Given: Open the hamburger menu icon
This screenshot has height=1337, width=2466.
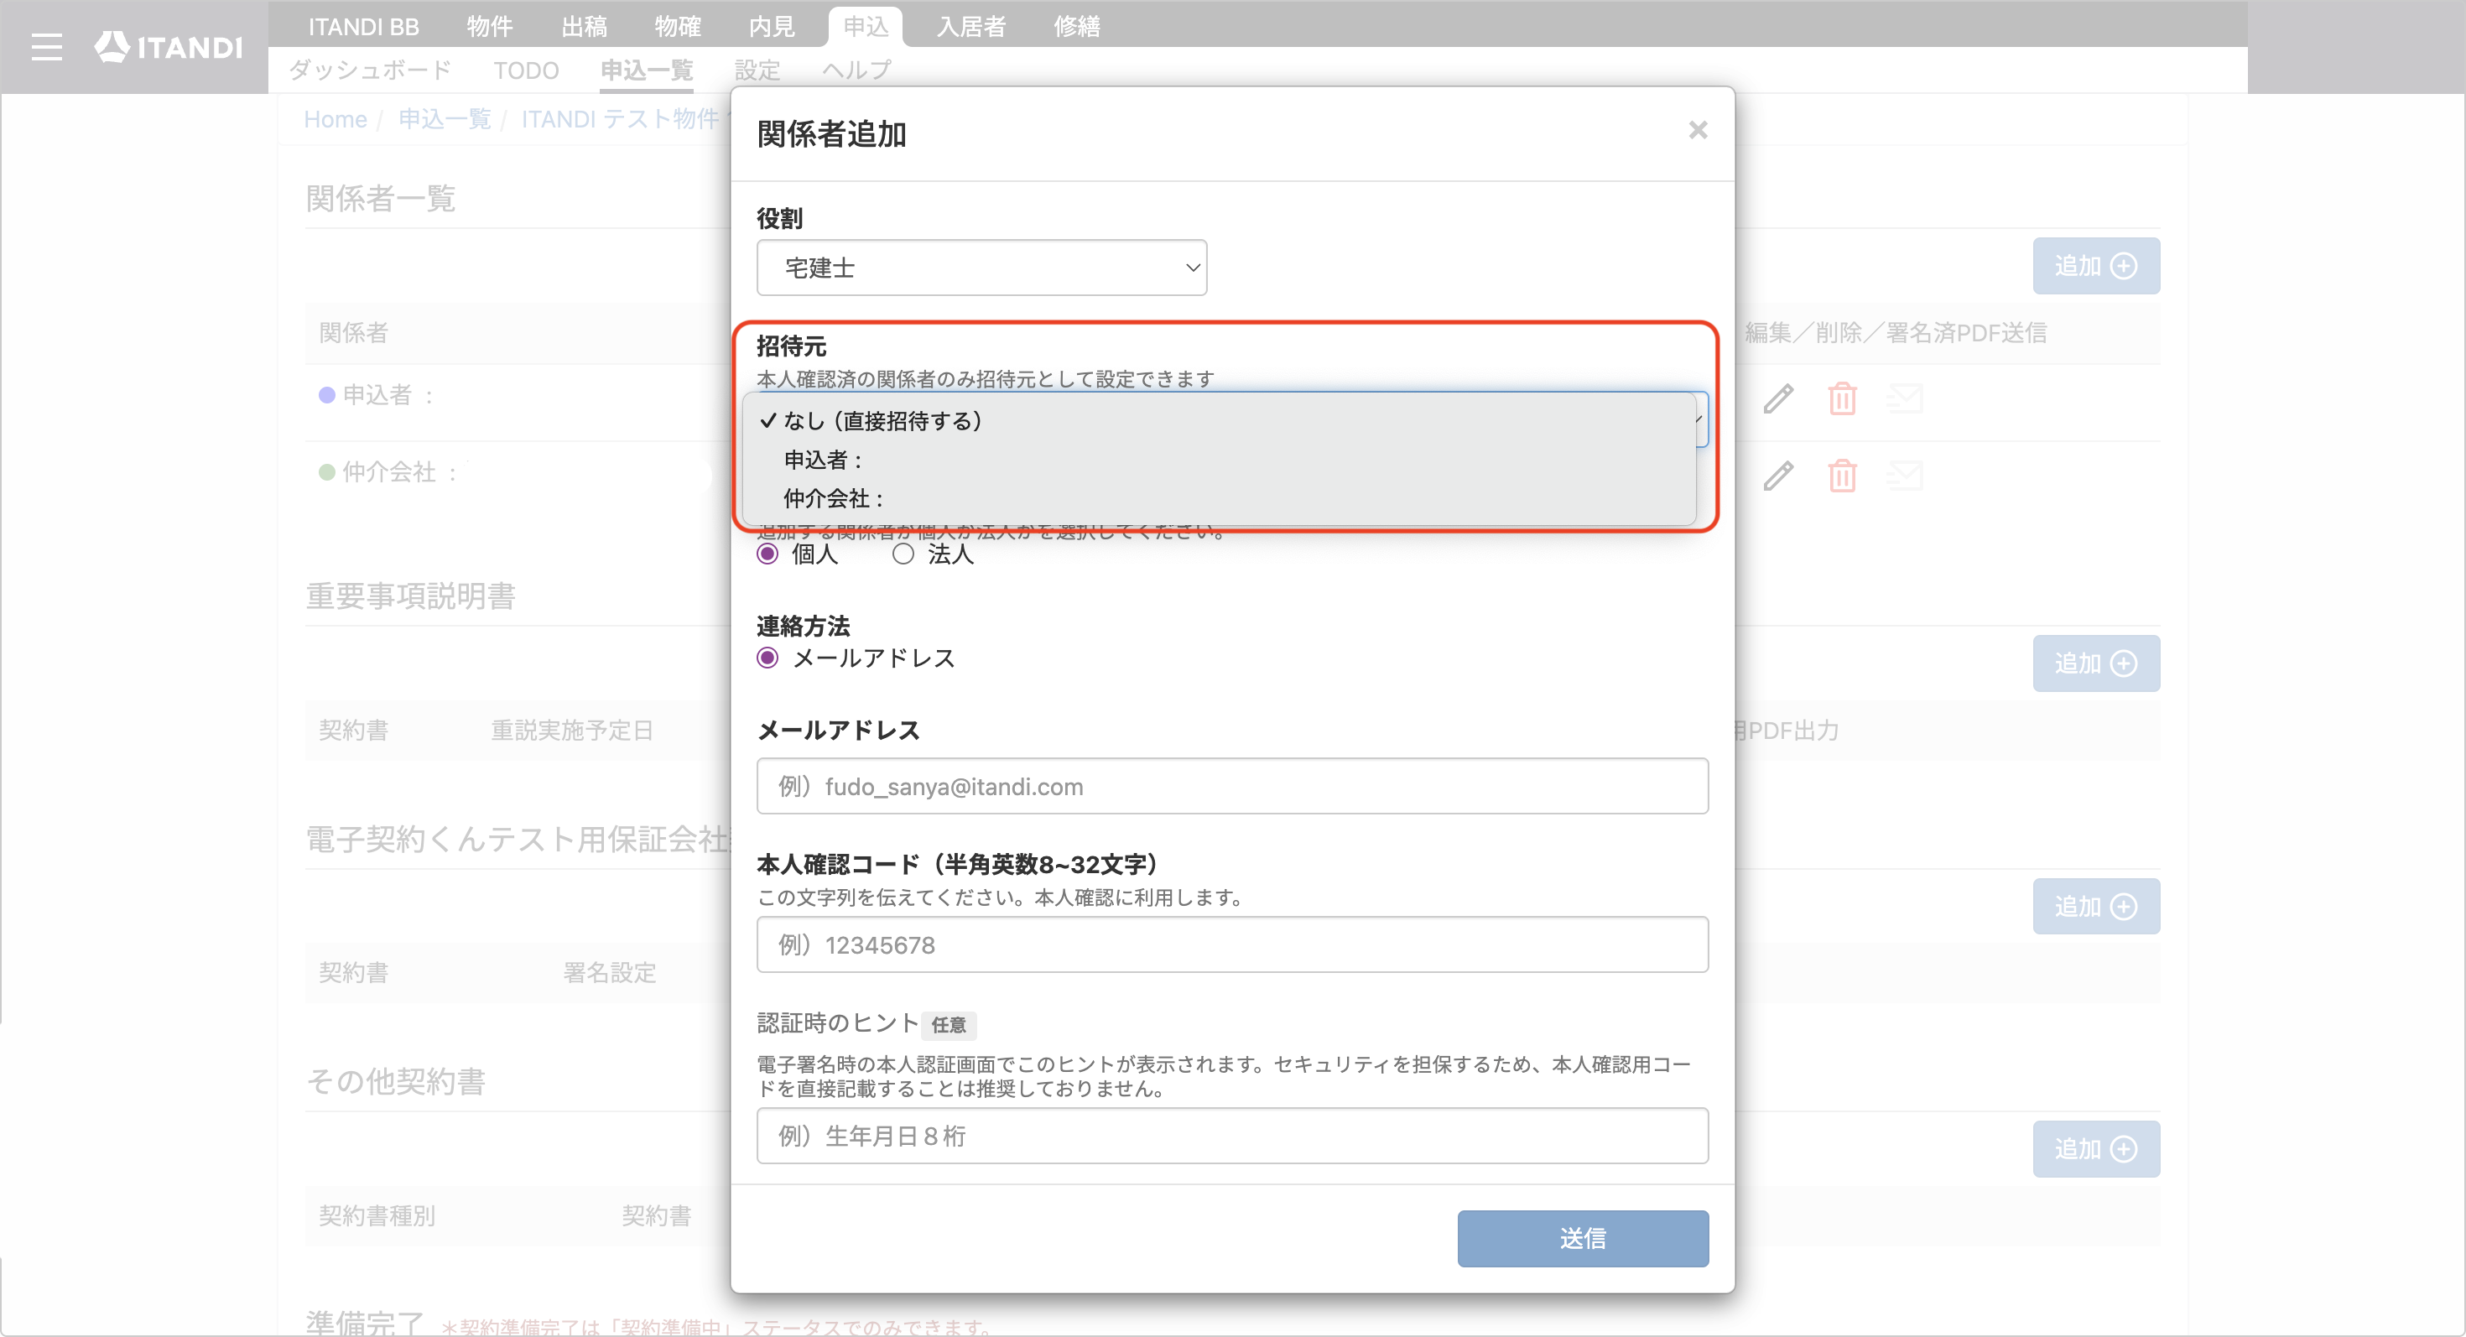Looking at the screenshot, I should tap(46, 47).
